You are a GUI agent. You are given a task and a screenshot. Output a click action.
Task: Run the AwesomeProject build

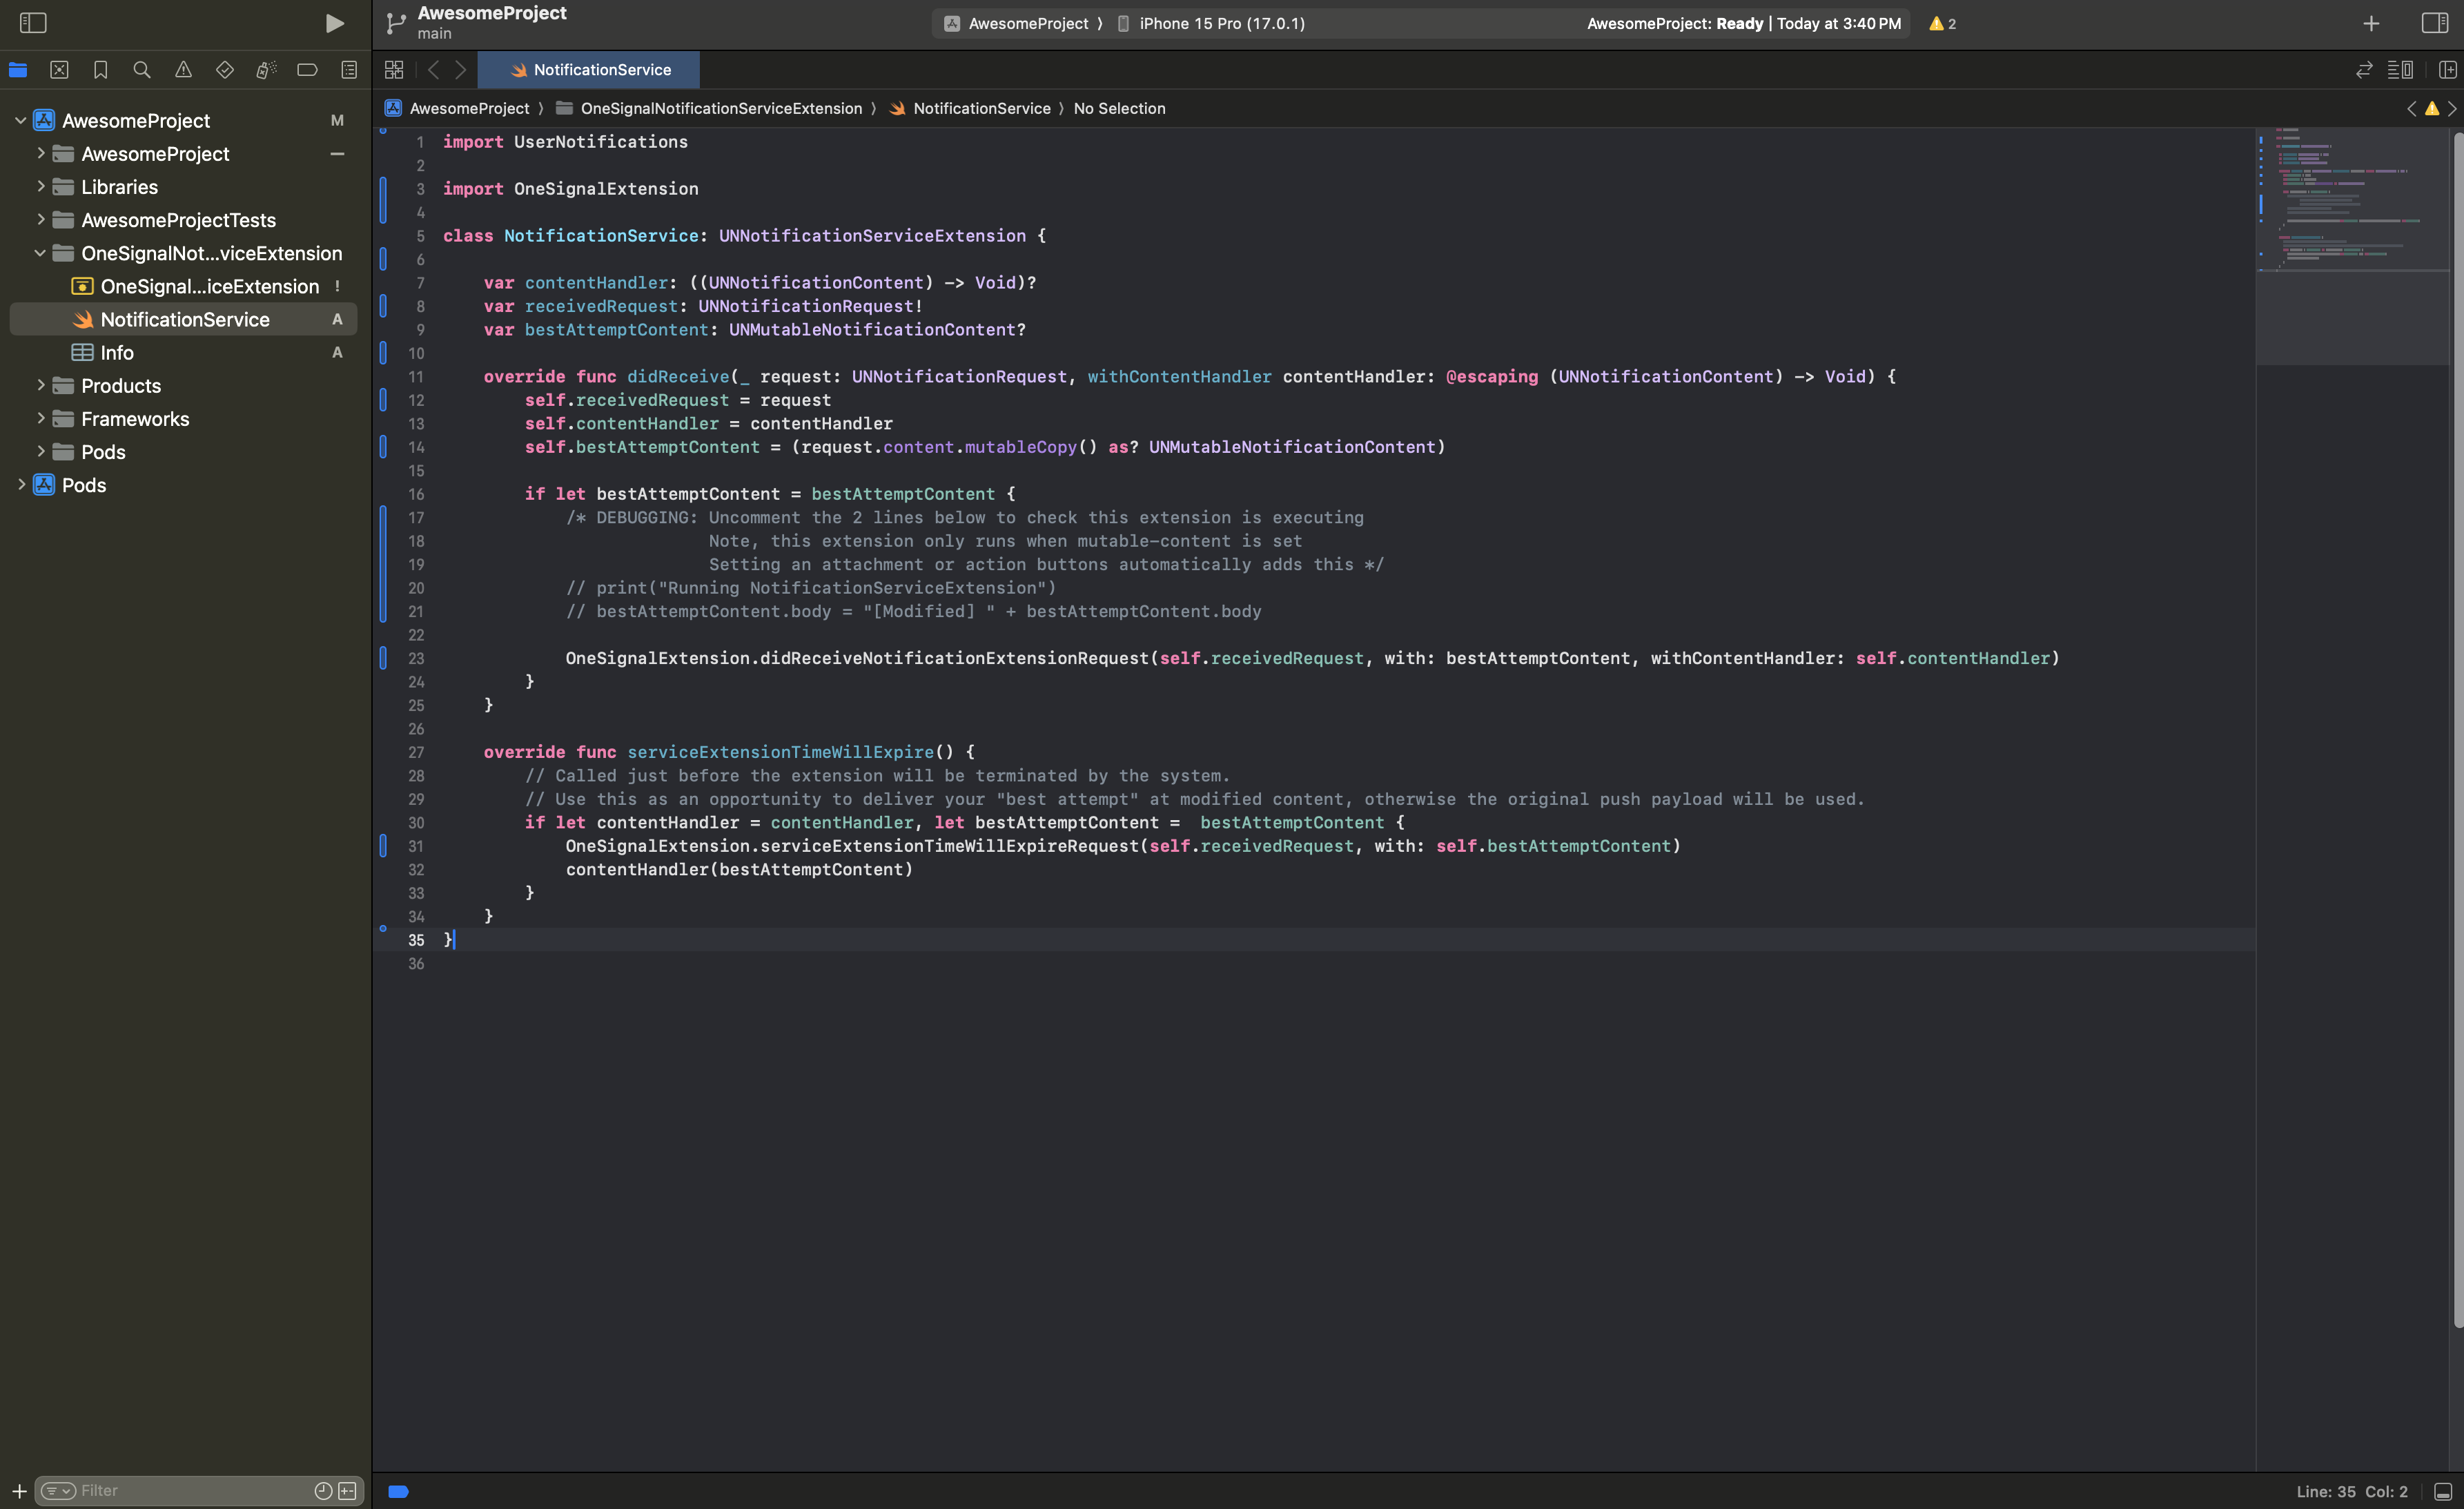[335, 23]
